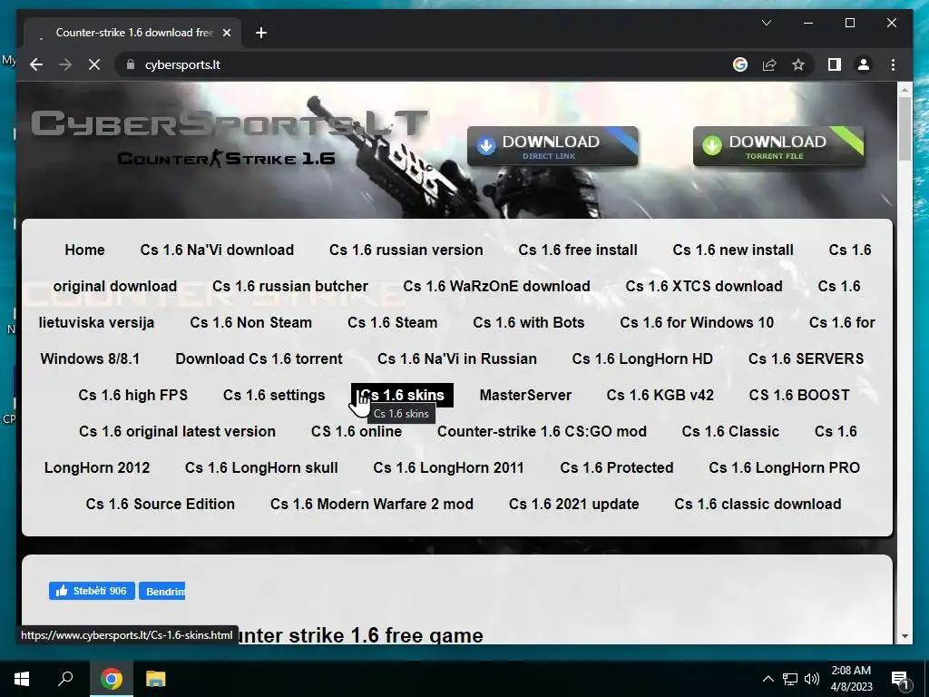Open Cs 1.6 Classic page
929x697 pixels.
[x=730, y=431]
